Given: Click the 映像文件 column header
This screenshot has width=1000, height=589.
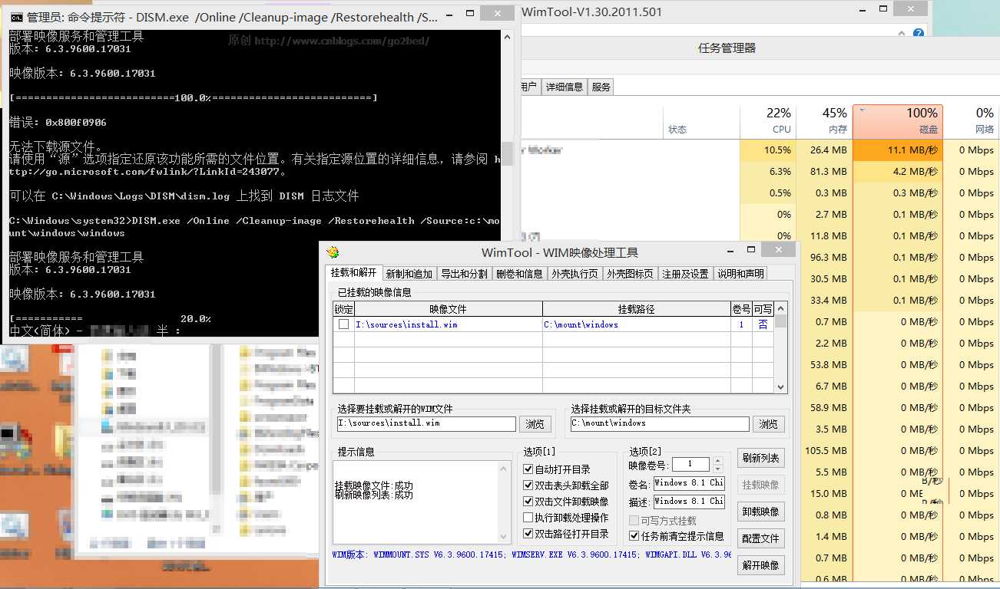Looking at the screenshot, I should click(449, 309).
